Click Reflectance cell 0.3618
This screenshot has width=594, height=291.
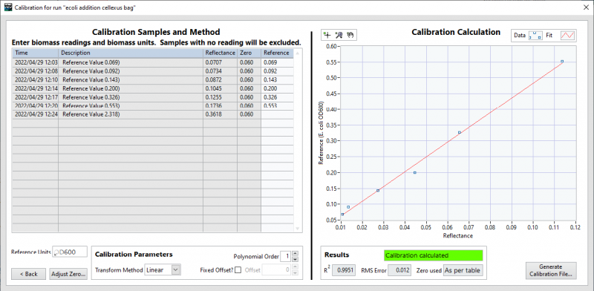(x=221, y=114)
